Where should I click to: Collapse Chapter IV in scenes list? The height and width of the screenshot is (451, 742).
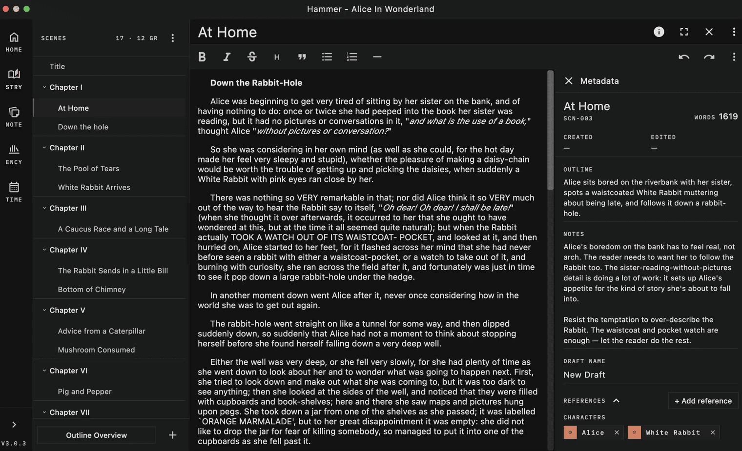pyautogui.click(x=44, y=250)
